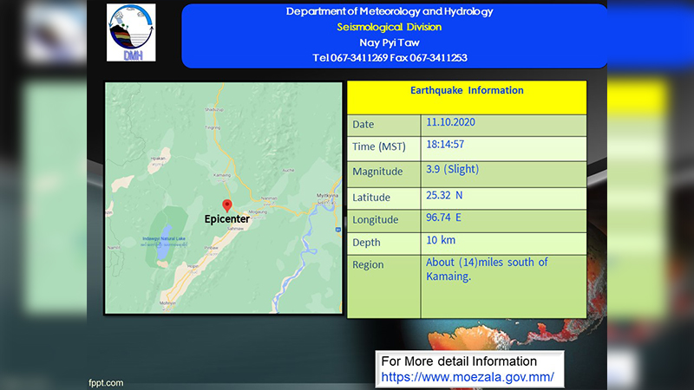Select the time value 18:14:57
The width and height of the screenshot is (694, 390).
pyautogui.click(x=445, y=145)
